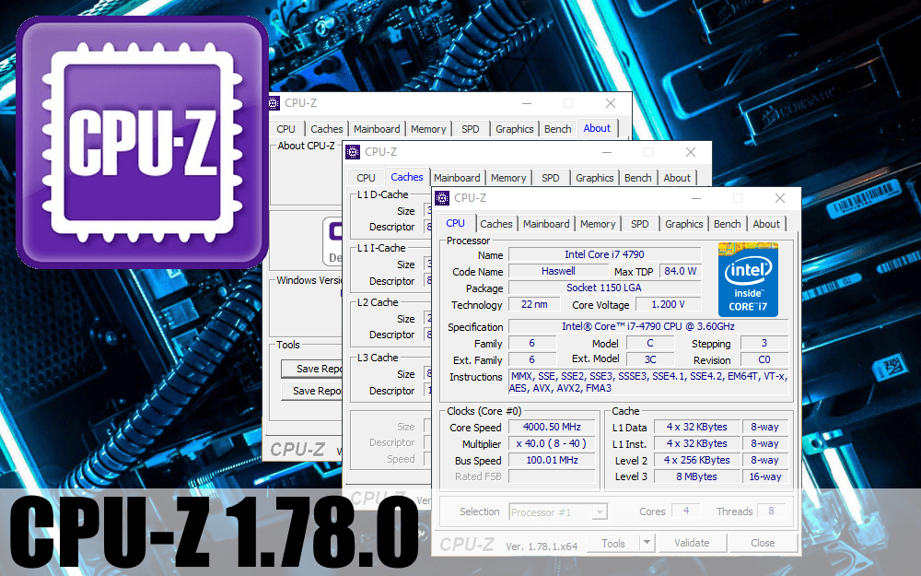The image size is (921, 576).
Task: Click the Core Voltage value 1.200 V
Action: [668, 304]
